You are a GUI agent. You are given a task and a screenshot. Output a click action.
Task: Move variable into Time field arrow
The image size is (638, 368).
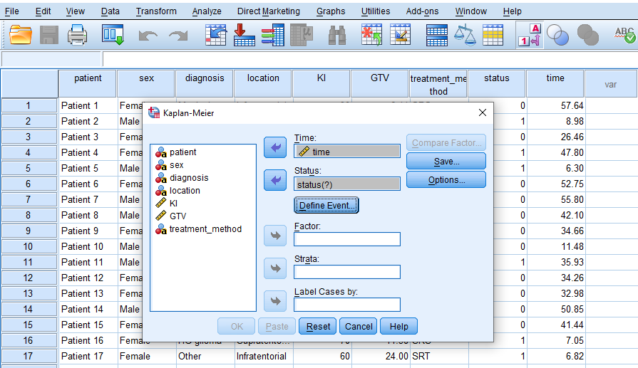(275, 147)
